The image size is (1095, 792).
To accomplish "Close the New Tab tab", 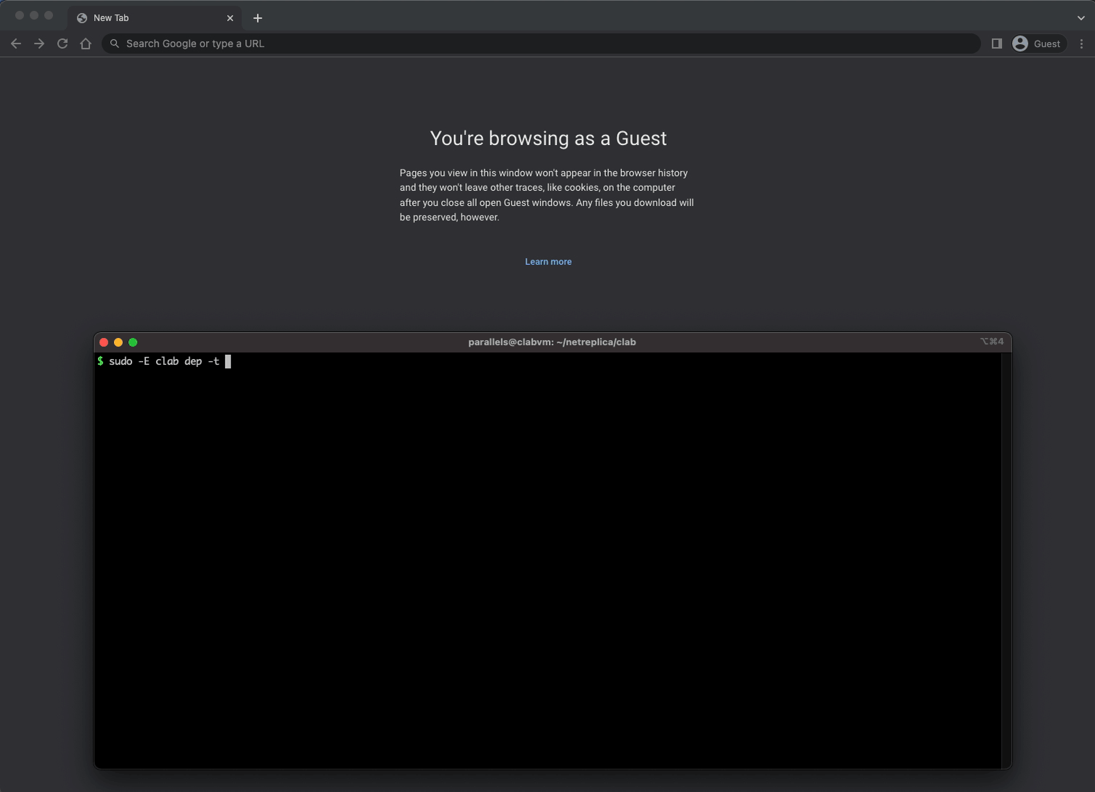I will coord(230,18).
